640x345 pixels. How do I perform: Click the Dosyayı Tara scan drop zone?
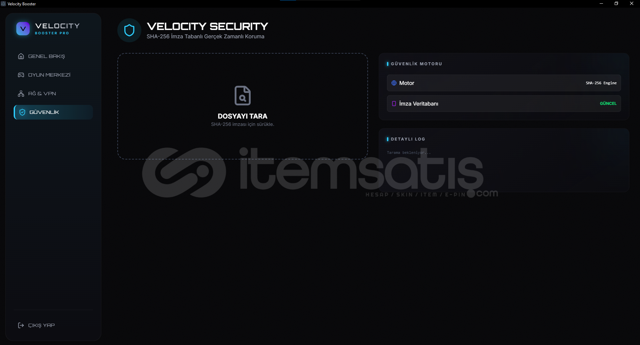pyautogui.click(x=243, y=106)
